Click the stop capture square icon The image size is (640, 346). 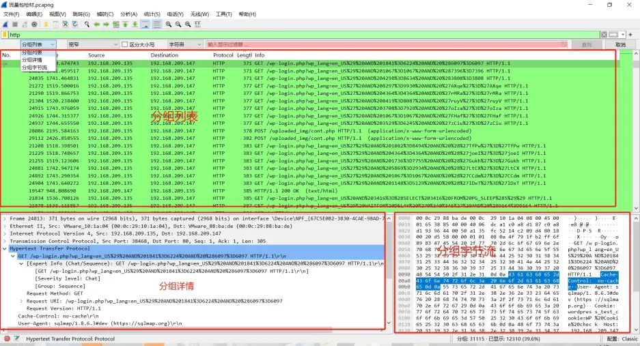coord(15,25)
